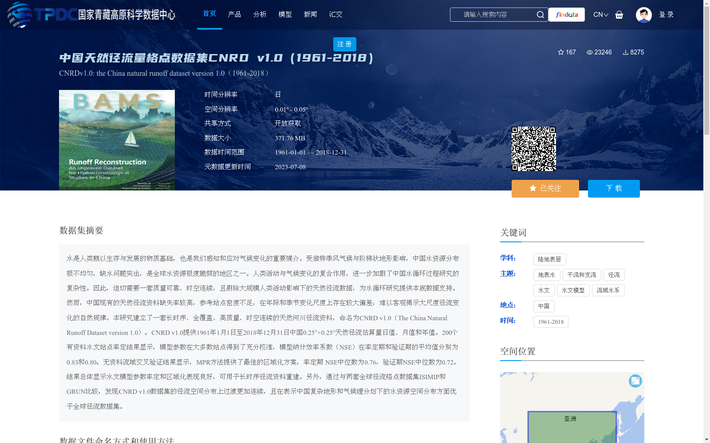This screenshot has height=443, width=710.
Task: Open the CN language dropdown
Action: coord(598,14)
